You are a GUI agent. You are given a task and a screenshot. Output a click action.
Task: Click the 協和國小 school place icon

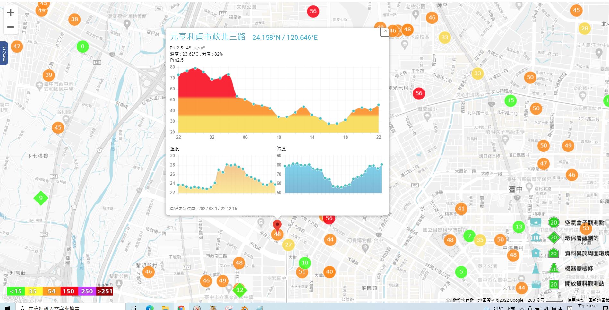click(66, 120)
